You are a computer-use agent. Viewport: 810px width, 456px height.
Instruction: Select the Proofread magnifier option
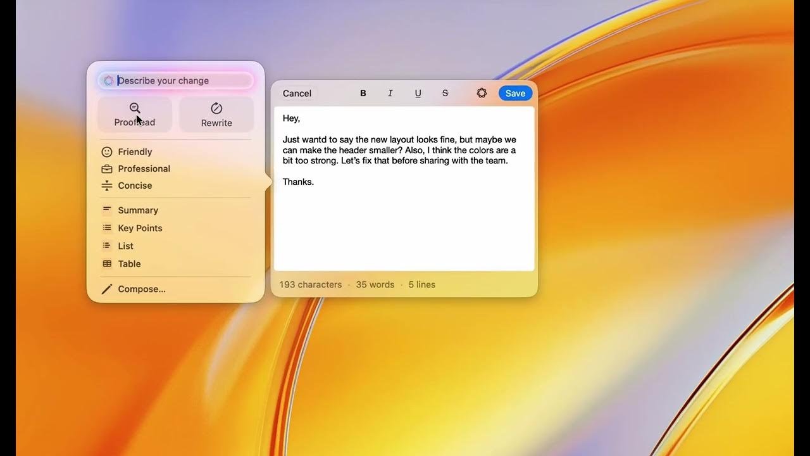[134, 115]
